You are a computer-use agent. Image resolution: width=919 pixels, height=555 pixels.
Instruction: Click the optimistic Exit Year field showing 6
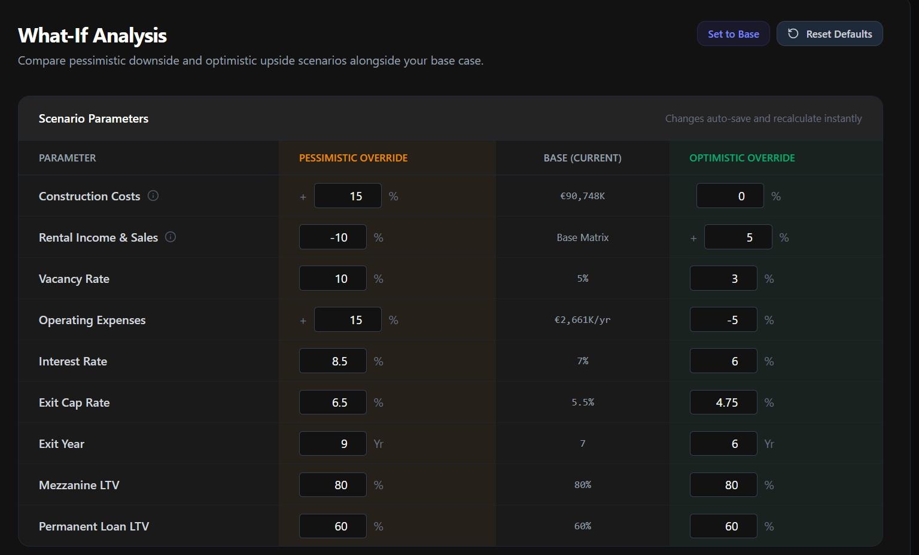coord(723,443)
